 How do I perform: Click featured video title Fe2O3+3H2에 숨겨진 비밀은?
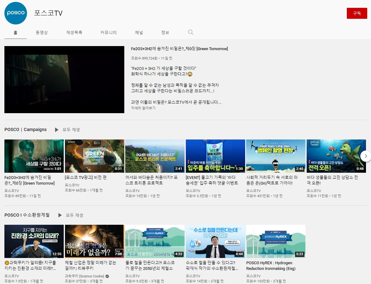pyautogui.click(x=179, y=49)
